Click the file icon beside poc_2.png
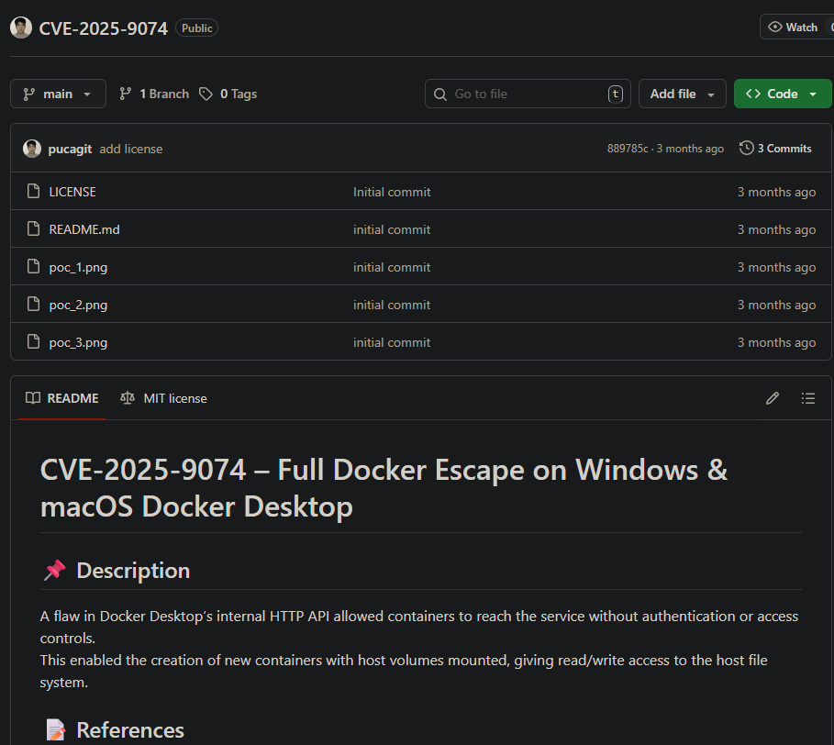Image resolution: width=834 pixels, height=745 pixels. [x=33, y=305]
